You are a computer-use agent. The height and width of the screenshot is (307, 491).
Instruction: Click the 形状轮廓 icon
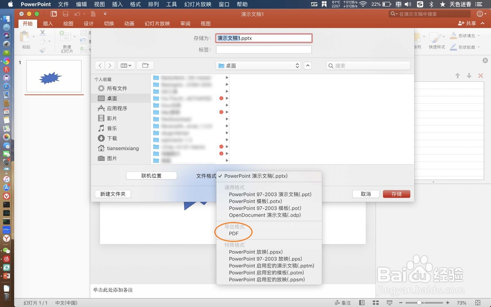453,47
